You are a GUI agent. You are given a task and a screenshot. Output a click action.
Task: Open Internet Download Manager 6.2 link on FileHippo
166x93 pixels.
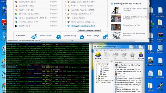(83, 22)
